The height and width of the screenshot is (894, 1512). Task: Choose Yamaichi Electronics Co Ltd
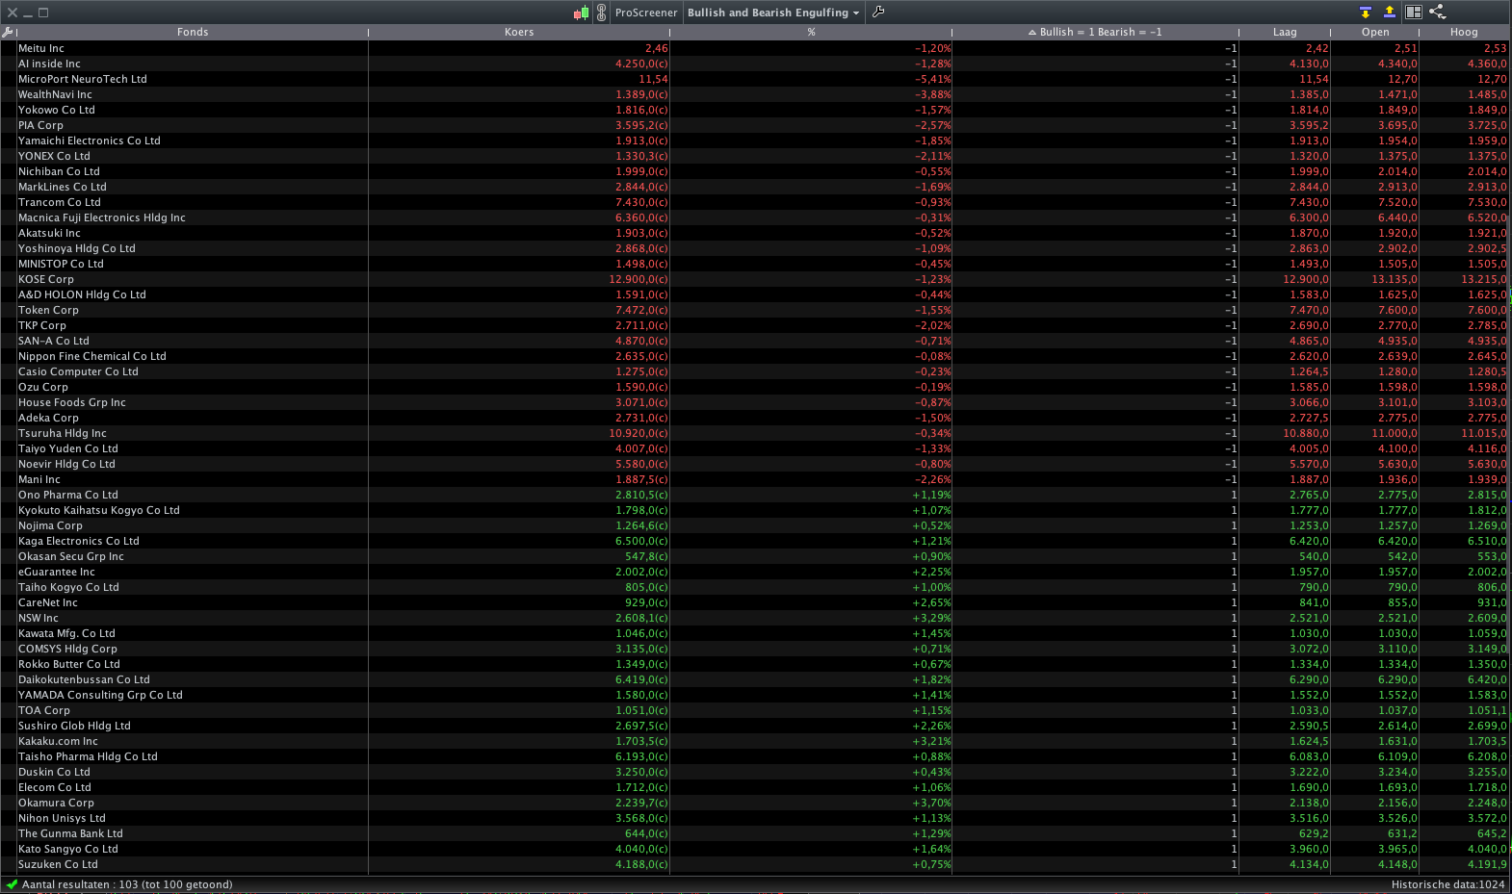click(90, 140)
